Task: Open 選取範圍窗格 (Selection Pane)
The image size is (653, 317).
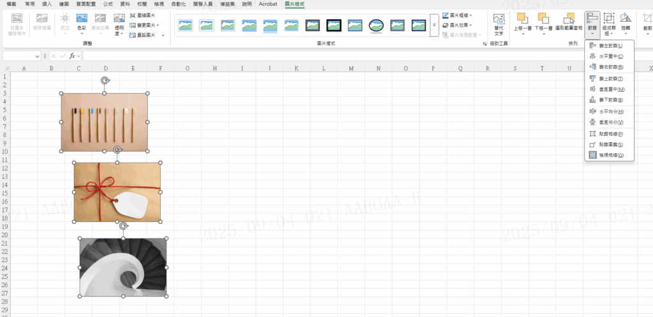Action: (x=568, y=22)
